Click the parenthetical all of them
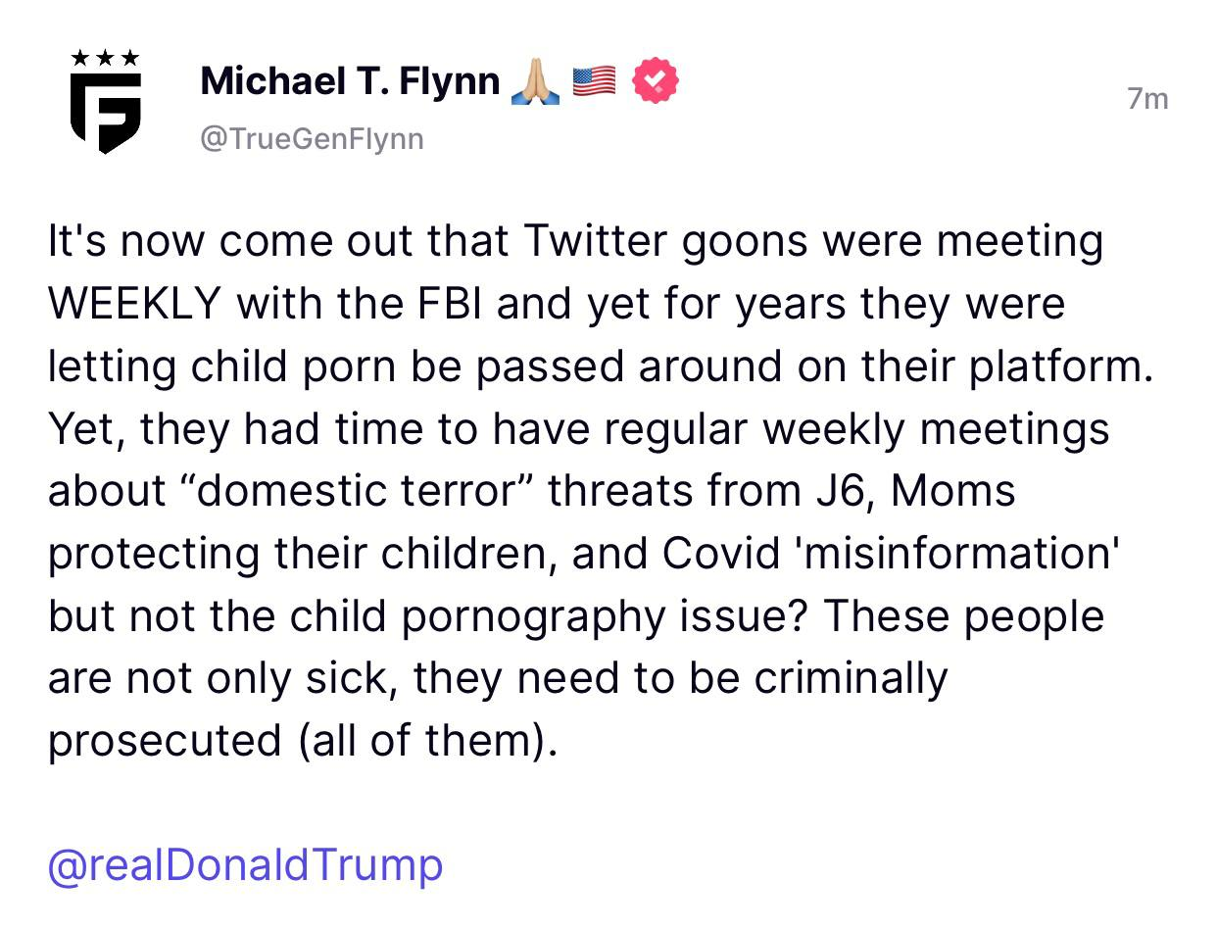The height and width of the screenshot is (930, 1217). pyautogui.click(x=426, y=740)
